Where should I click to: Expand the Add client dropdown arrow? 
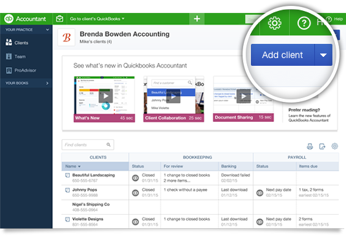click(x=323, y=55)
